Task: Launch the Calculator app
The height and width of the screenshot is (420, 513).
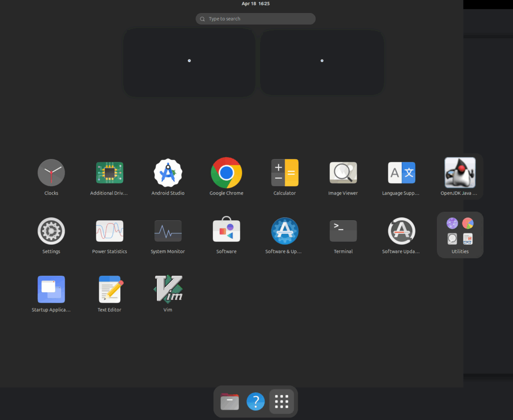Action: (285, 173)
